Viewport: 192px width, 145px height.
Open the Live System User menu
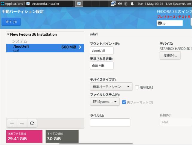[179, 4]
